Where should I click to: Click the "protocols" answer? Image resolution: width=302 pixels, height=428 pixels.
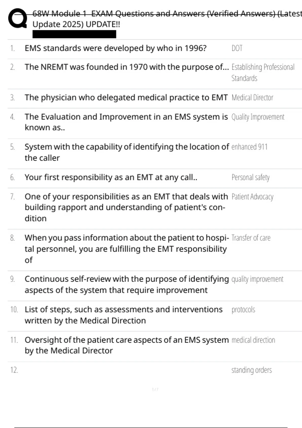[243, 309]
